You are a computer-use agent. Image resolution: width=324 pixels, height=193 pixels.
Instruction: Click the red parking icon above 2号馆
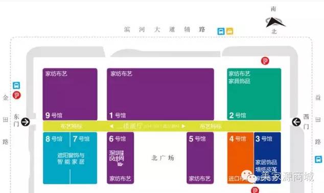point(265,61)
